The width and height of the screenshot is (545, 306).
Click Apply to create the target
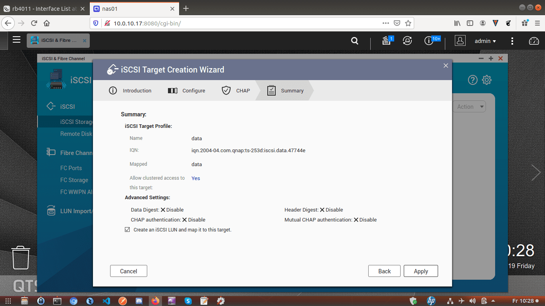[421, 271]
